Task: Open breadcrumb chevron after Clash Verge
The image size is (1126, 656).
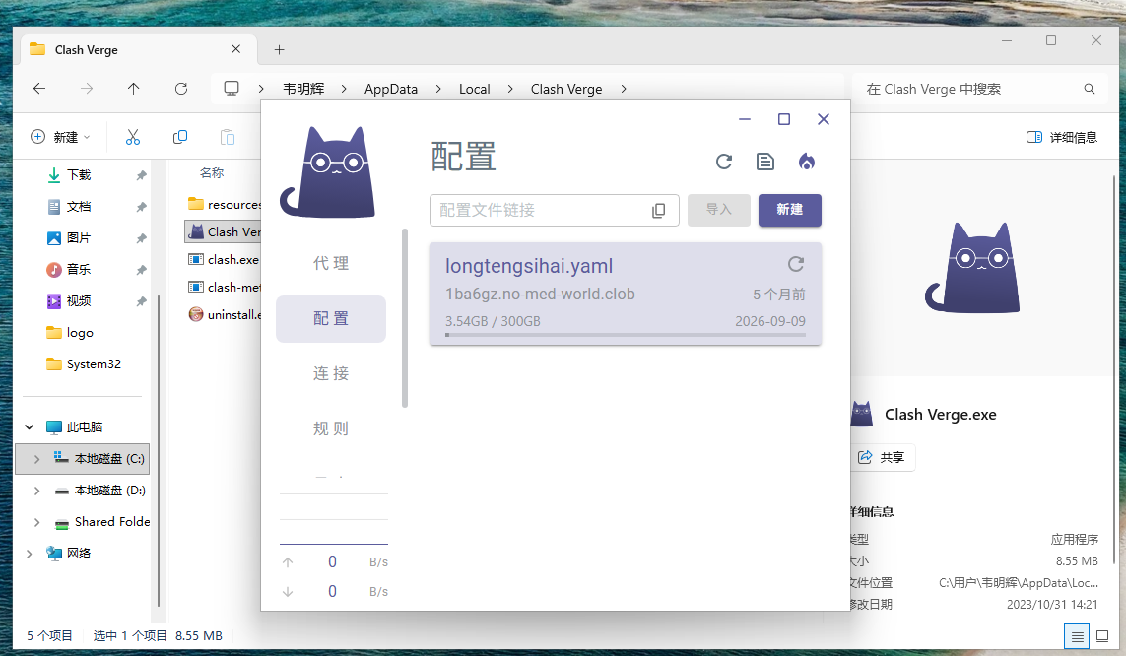Action: tap(624, 89)
